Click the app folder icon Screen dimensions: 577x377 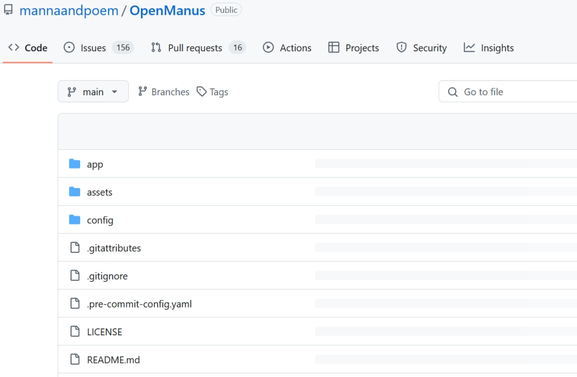[x=75, y=164]
